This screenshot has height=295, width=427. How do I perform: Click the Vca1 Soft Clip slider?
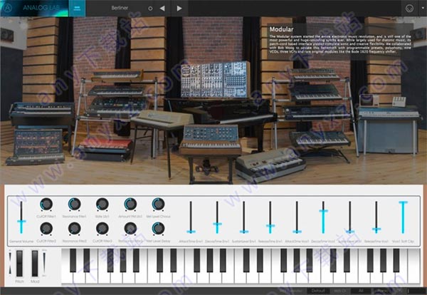(403, 217)
